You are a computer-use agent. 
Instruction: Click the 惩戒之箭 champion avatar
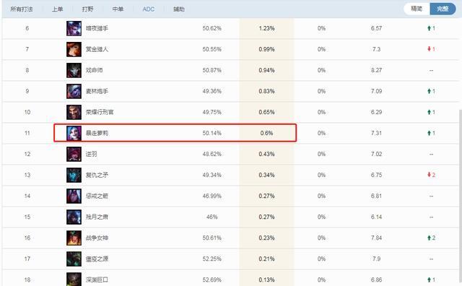[x=74, y=196]
